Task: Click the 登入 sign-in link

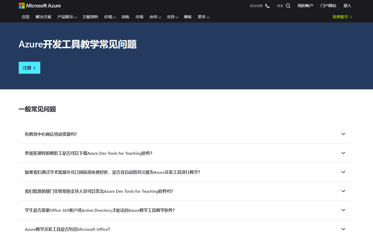Action: coord(347,6)
